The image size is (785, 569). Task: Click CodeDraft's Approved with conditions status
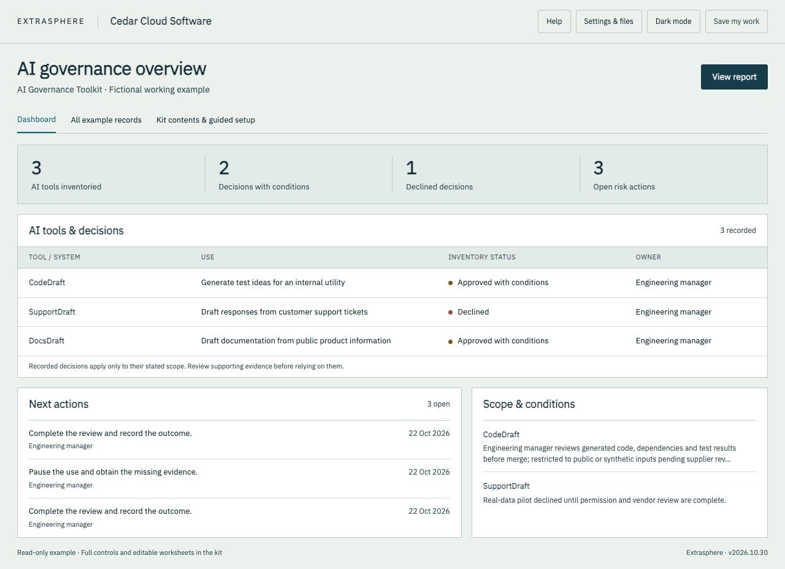[499, 283]
